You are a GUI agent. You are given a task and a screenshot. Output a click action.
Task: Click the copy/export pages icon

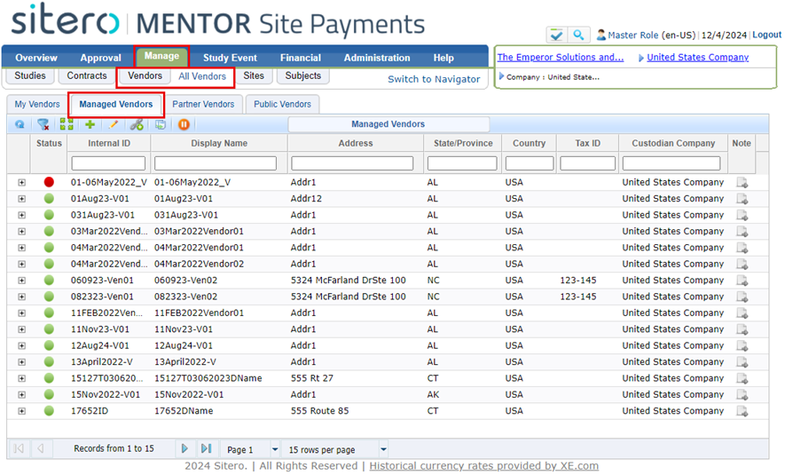coord(161,124)
